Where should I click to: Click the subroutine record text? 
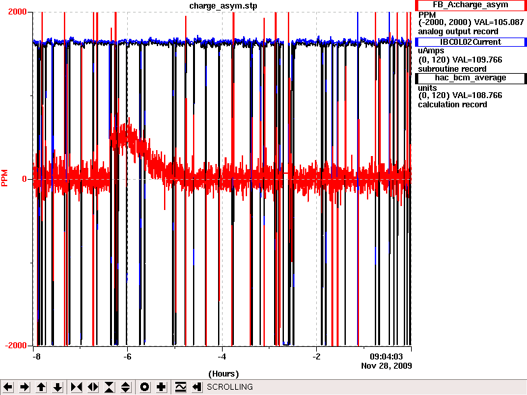[x=452, y=69]
